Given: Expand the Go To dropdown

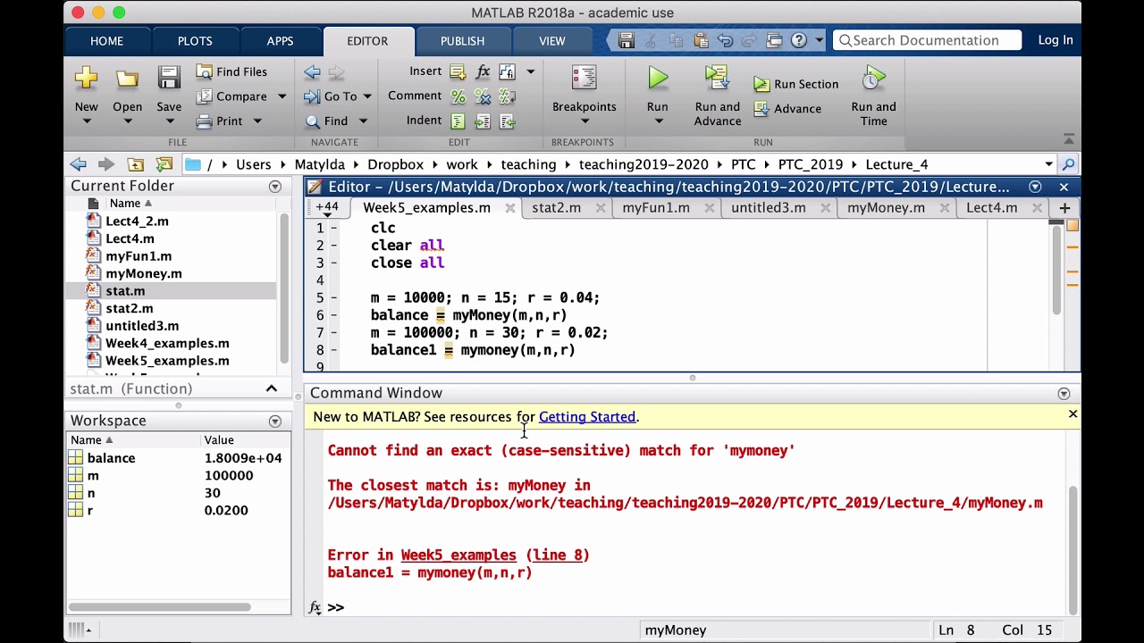Looking at the screenshot, I should click(x=366, y=96).
